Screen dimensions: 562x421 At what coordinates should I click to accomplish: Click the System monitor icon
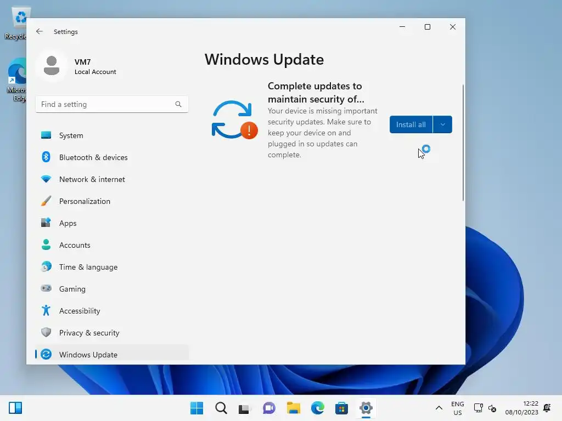(46, 135)
